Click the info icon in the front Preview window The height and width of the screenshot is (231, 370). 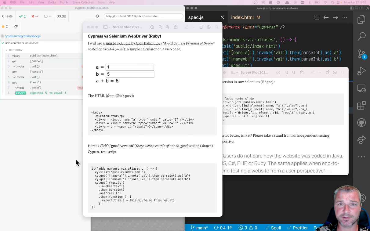[x=152, y=27]
